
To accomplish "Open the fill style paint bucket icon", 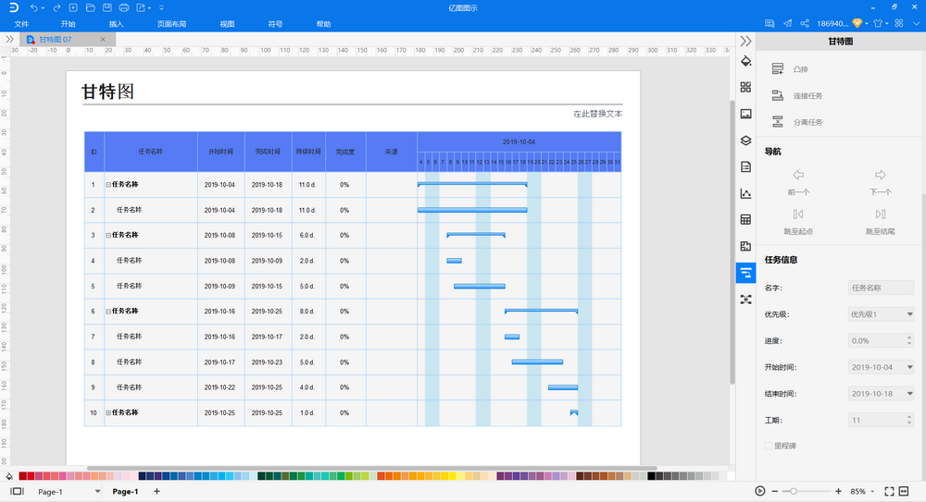I will tap(745, 61).
